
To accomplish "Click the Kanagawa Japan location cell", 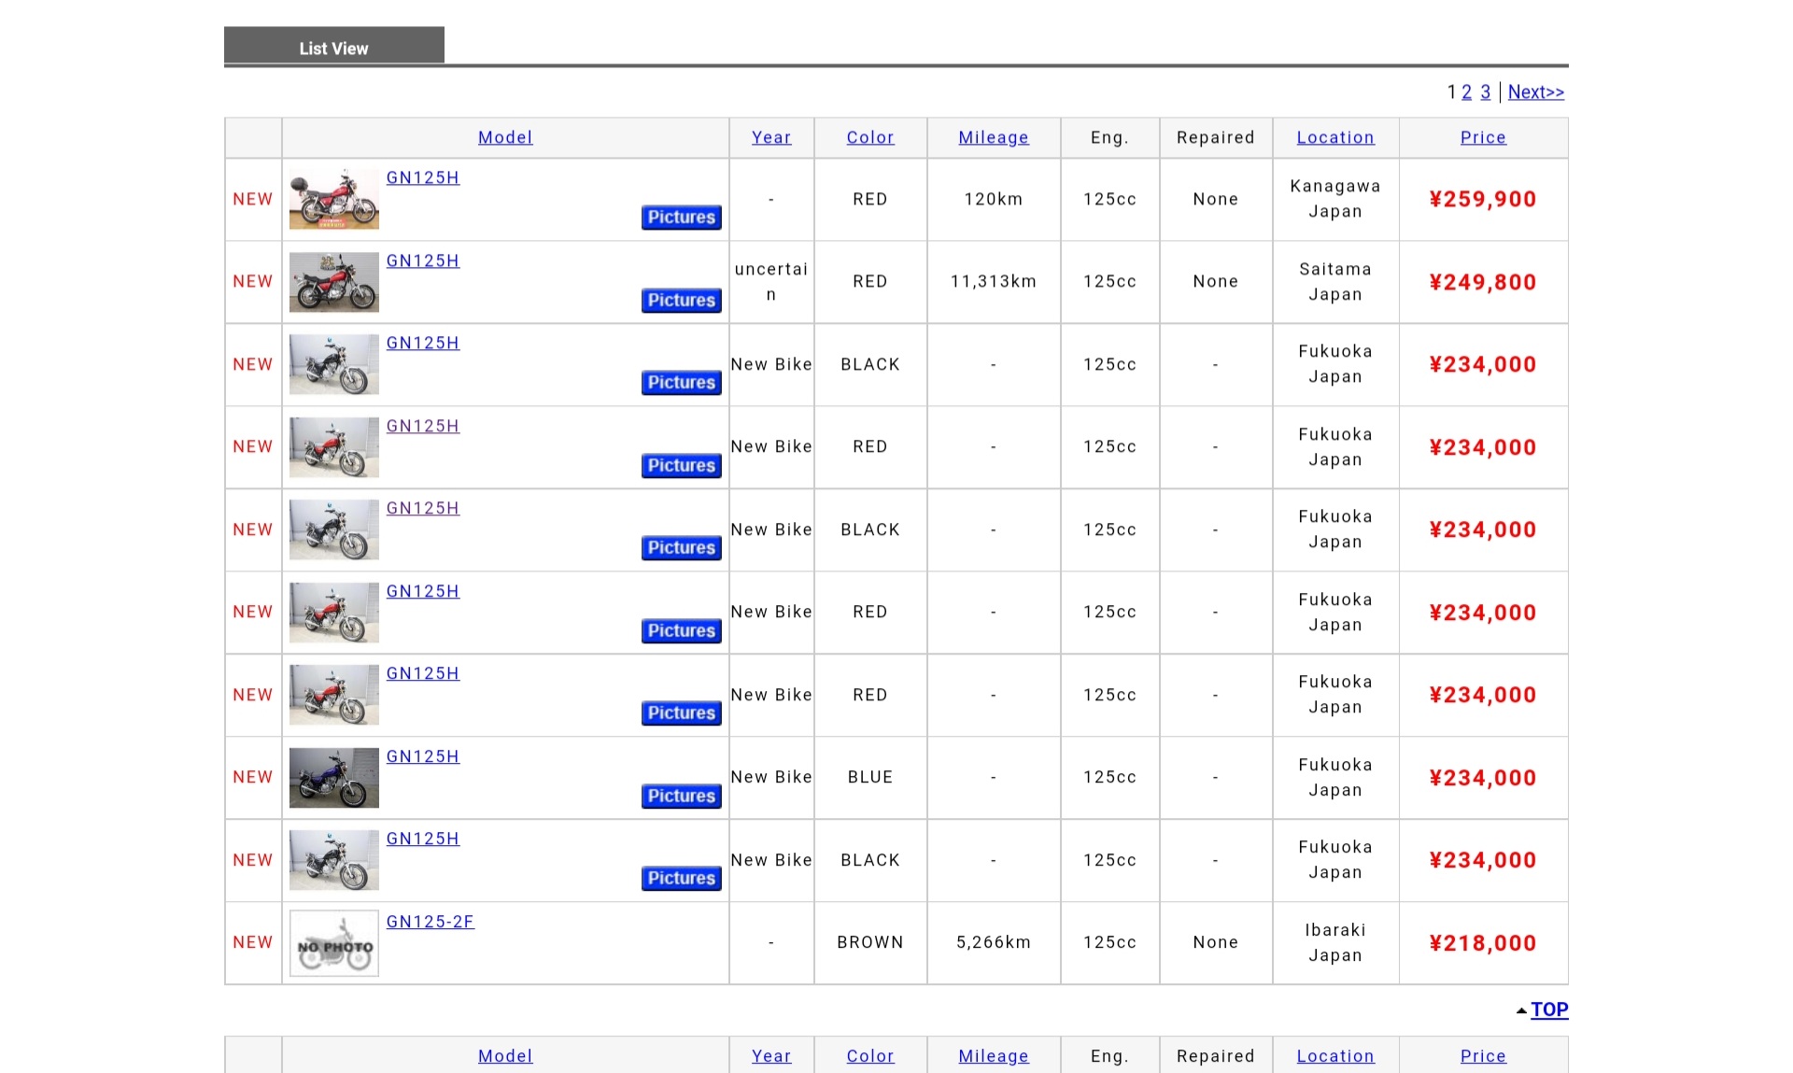I will (x=1335, y=199).
